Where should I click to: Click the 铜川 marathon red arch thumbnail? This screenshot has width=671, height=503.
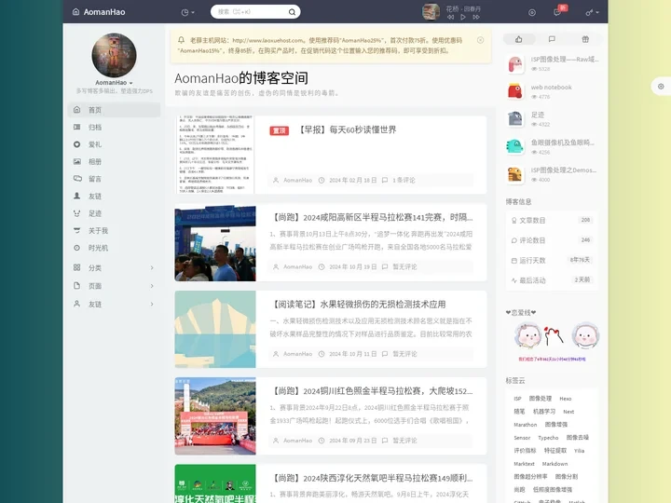point(215,415)
